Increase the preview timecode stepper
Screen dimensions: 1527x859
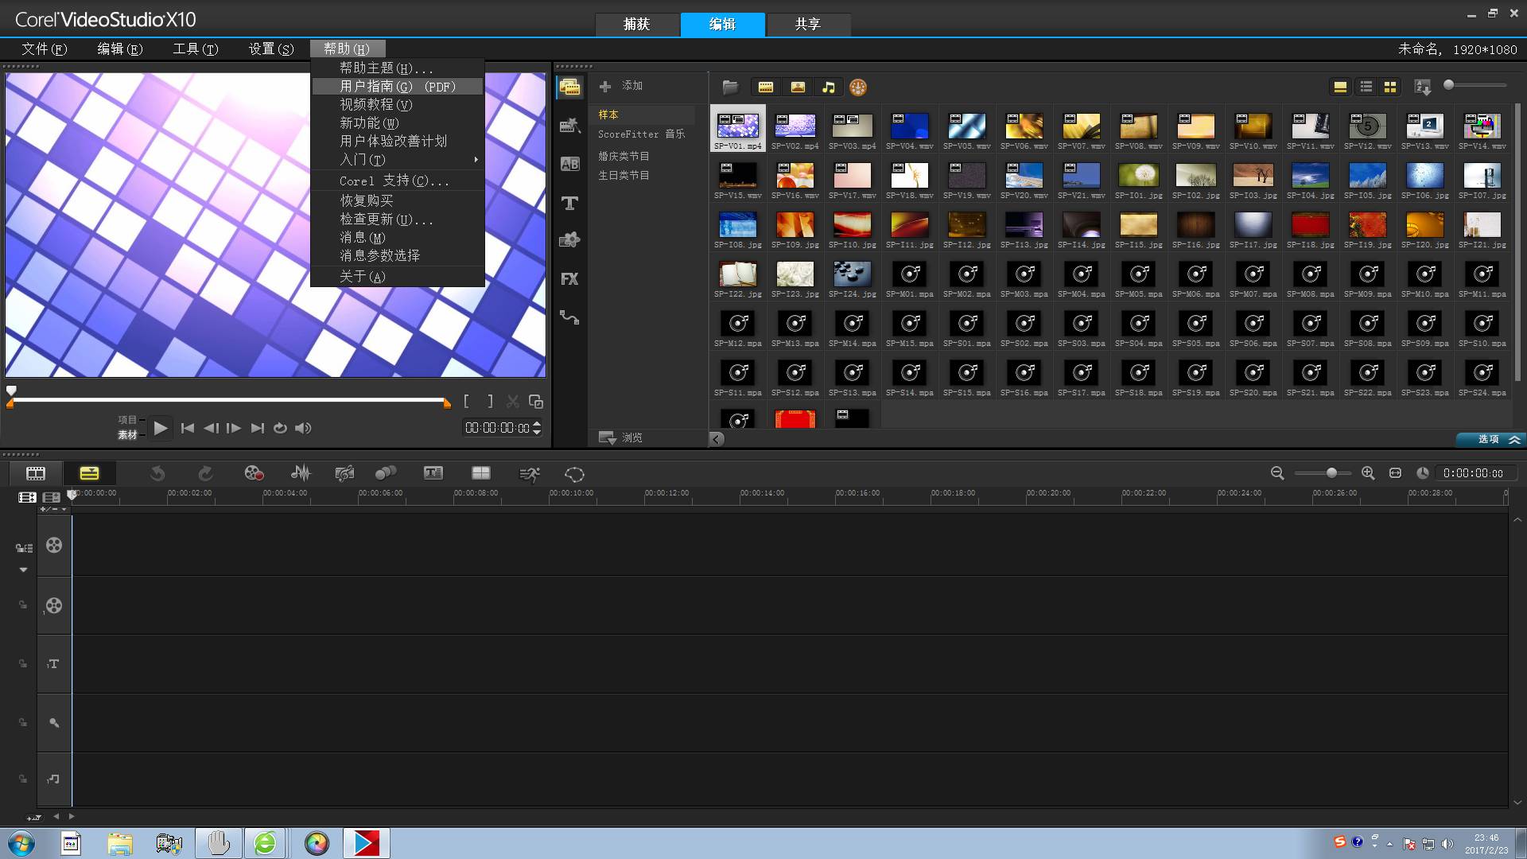[537, 424]
